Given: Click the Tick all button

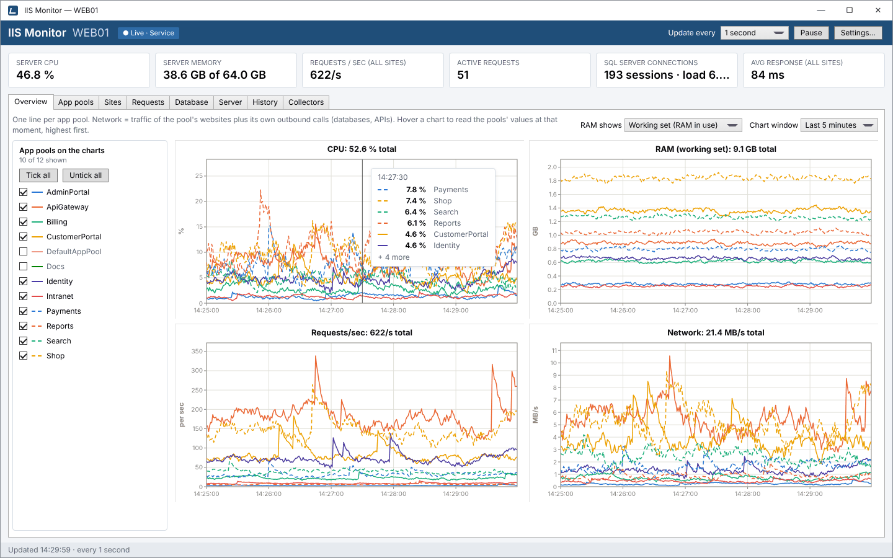Looking at the screenshot, I should tap(38, 175).
